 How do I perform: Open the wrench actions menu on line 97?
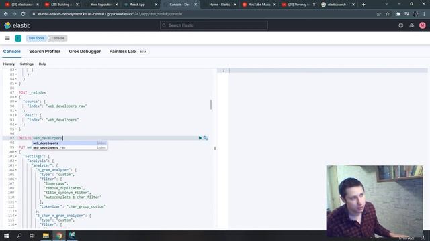pyautogui.click(x=206, y=138)
